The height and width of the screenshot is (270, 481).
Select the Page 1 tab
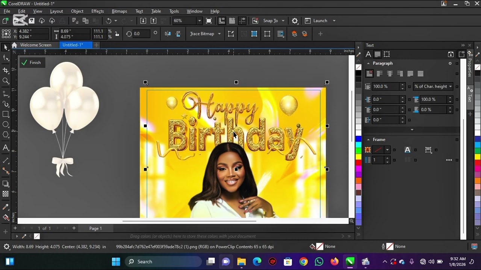click(x=95, y=228)
